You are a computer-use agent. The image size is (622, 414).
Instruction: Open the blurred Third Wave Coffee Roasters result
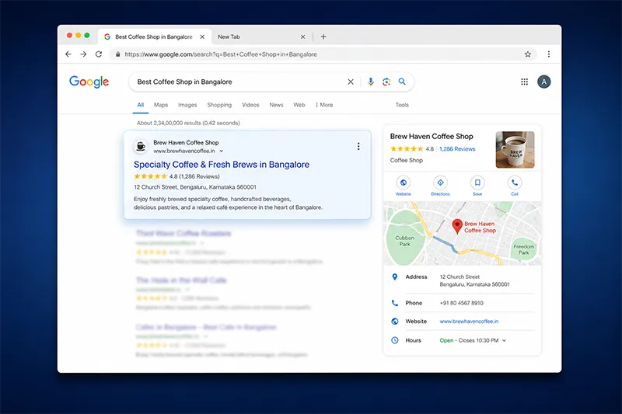point(183,233)
